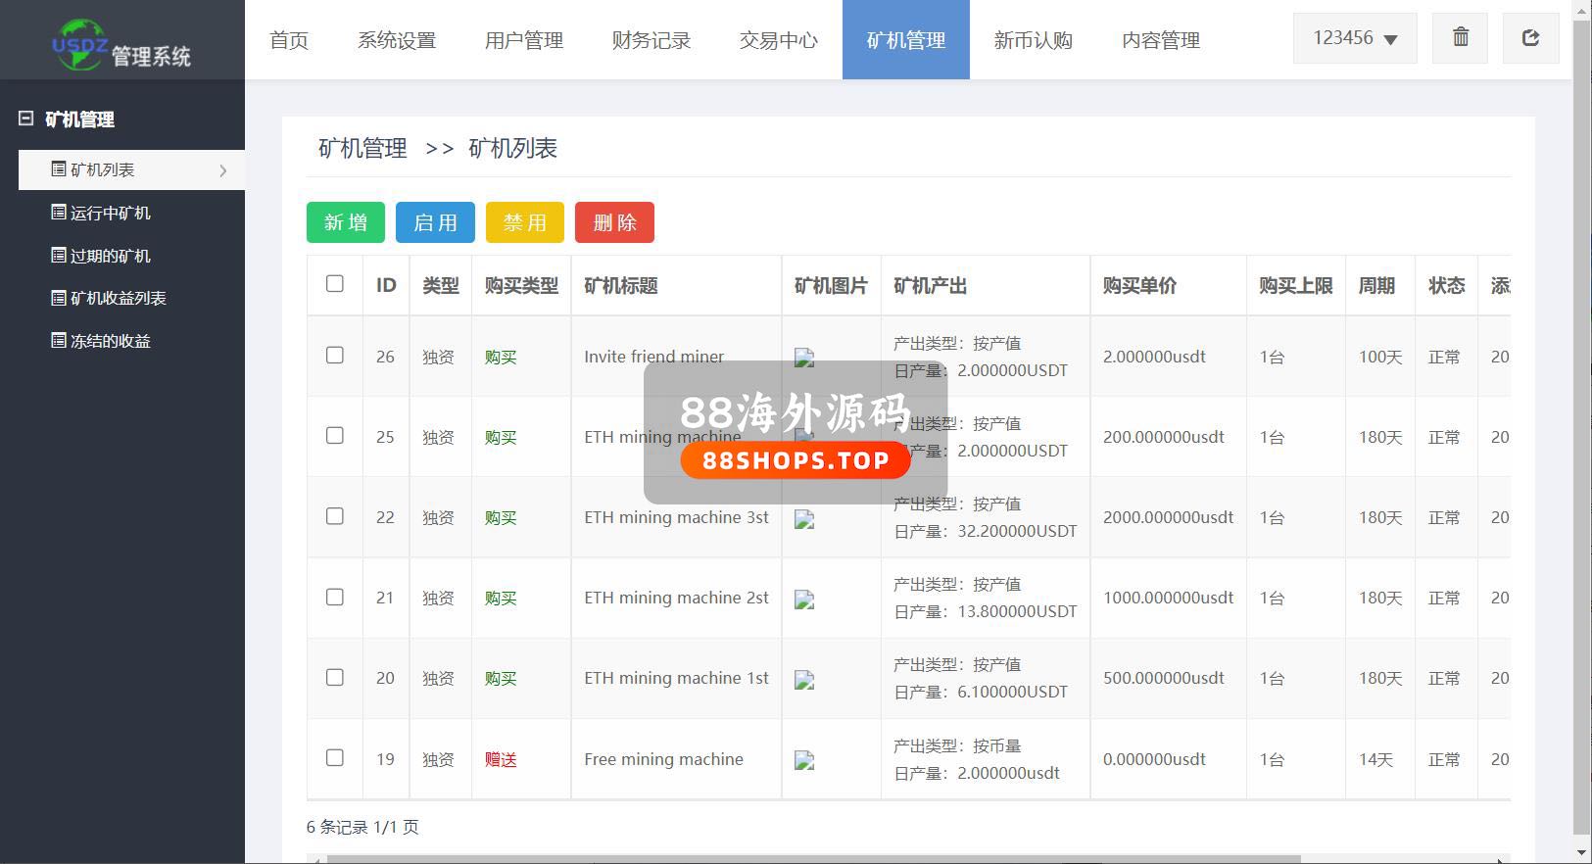Viewport: 1592px width, 864px height.
Task: Collapse the 矿机管理 sidebar section
Action: tap(26, 119)
